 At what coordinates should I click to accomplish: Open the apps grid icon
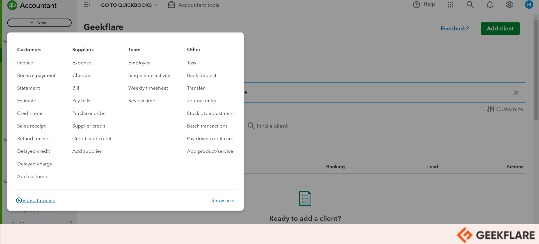(x=451, y=4)
